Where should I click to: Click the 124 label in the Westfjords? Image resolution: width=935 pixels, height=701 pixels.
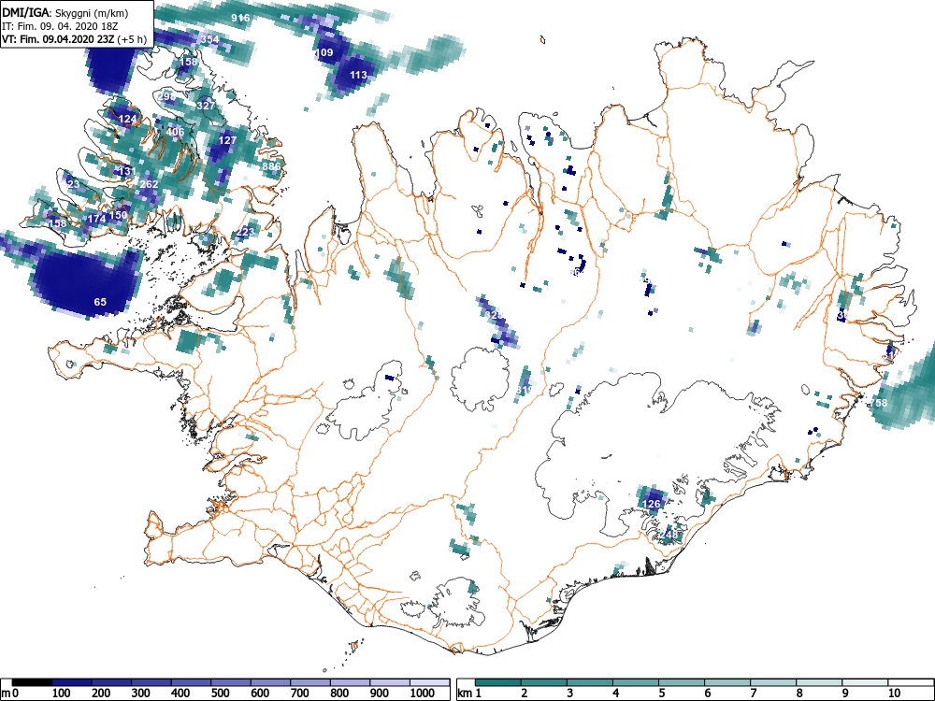coord(127,119)
